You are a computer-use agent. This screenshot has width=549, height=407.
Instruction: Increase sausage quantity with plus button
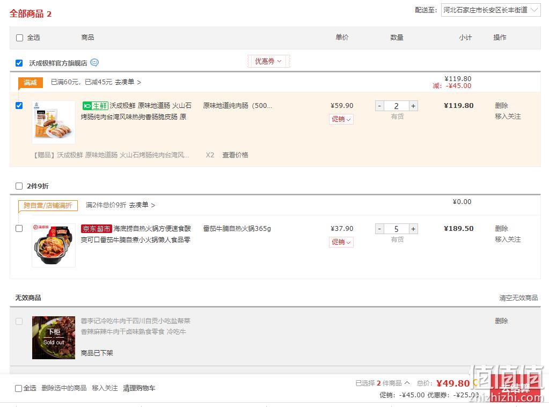(413, 106)
